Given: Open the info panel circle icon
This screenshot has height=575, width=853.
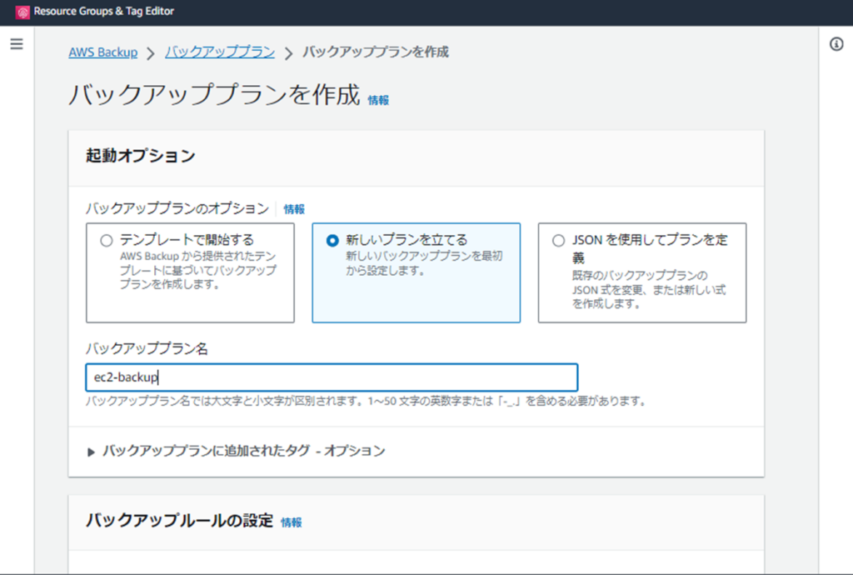Looking at the screenshot, I should pyautogui.click(x=836, y=44).
